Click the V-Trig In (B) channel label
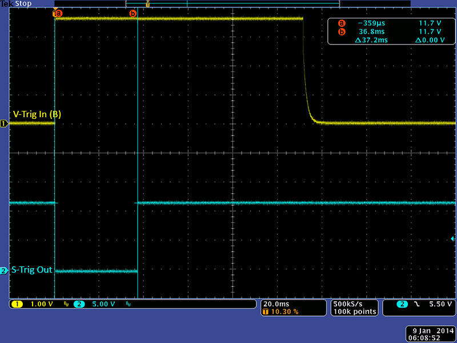The height and width of the screenshot is (343, 457). [37, 114]
